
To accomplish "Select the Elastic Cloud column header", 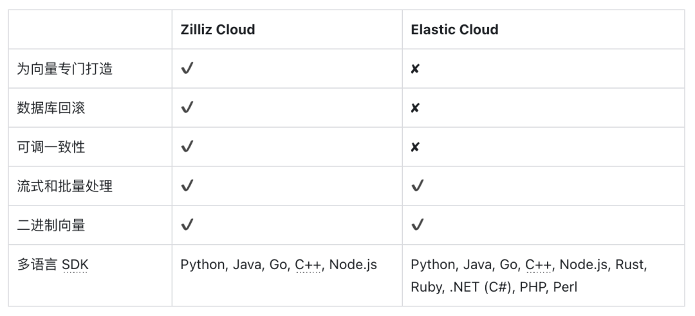I will tap(454, 30).
